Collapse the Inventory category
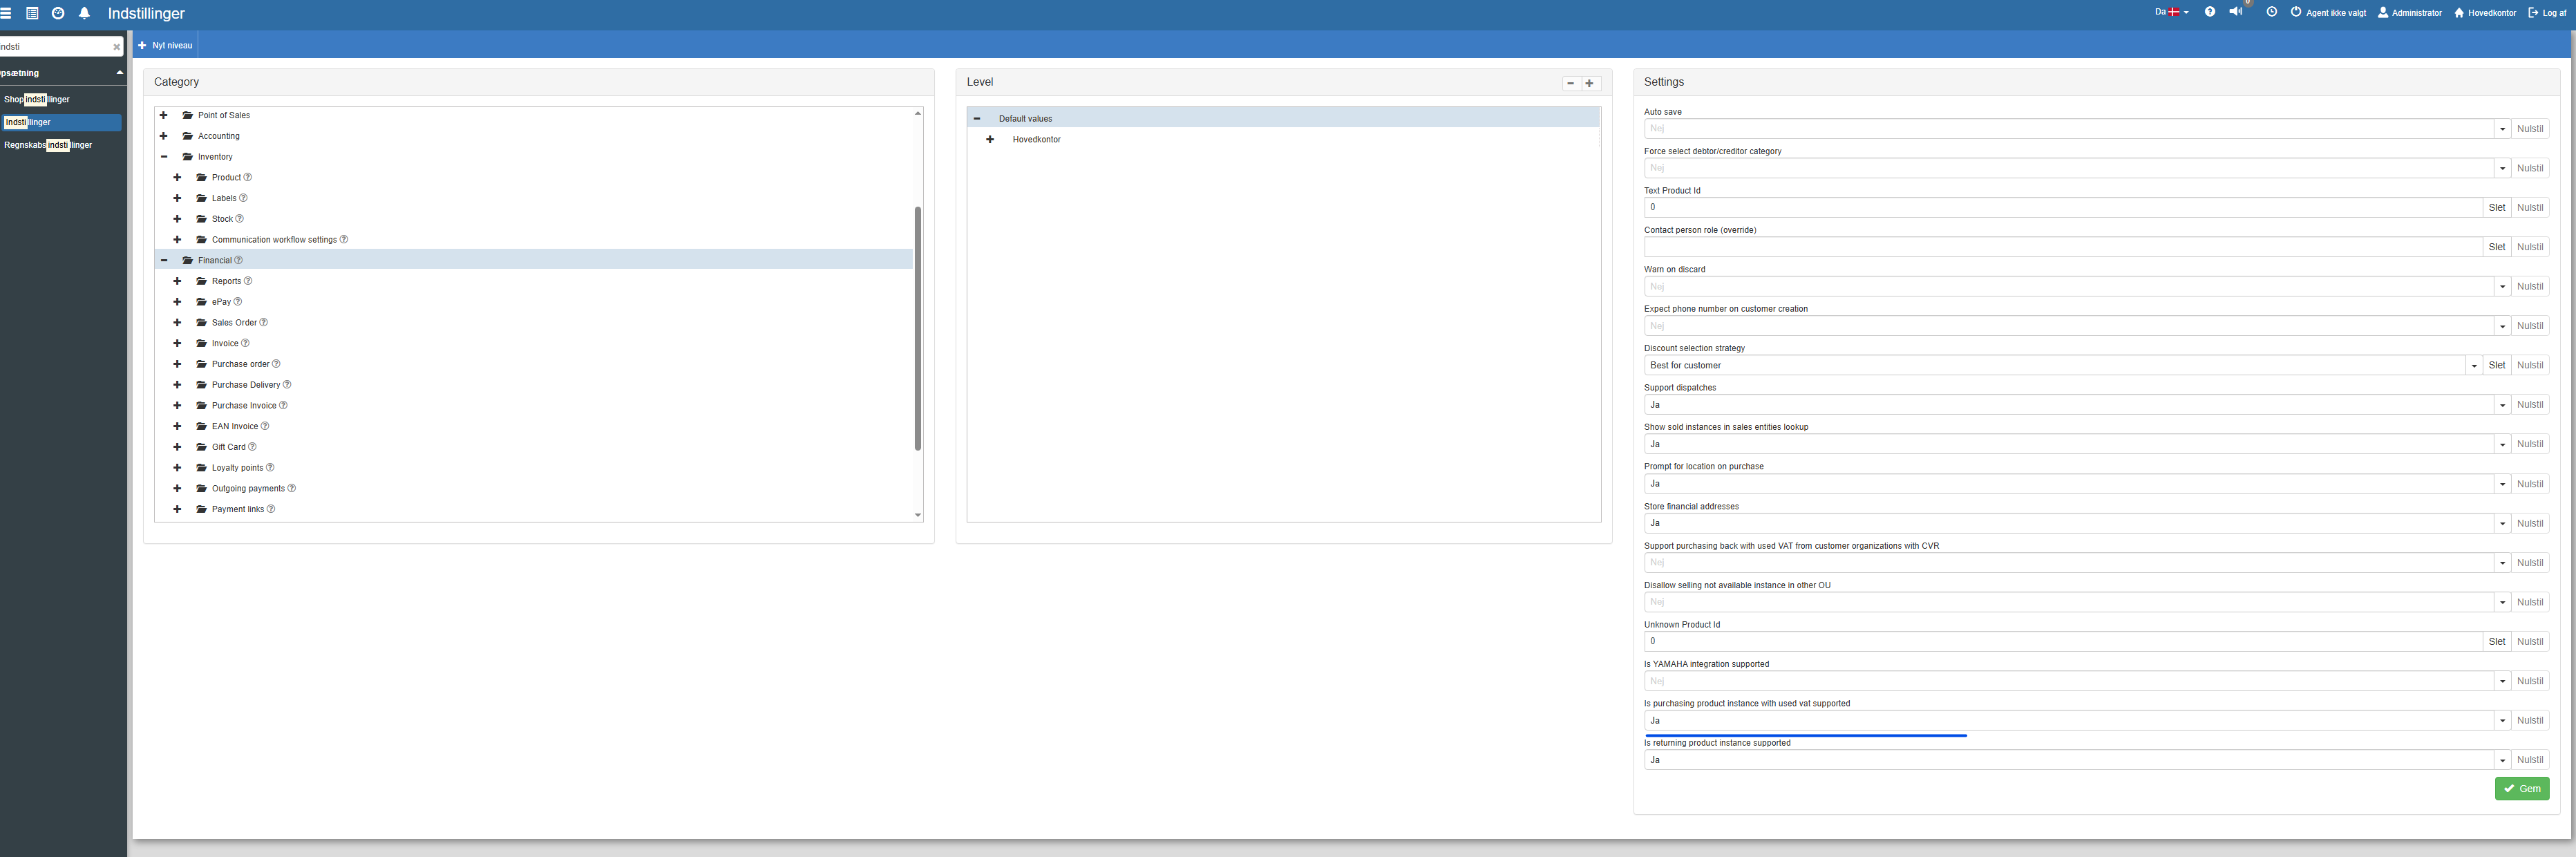 pyautogui.click(x=164, y=157)
